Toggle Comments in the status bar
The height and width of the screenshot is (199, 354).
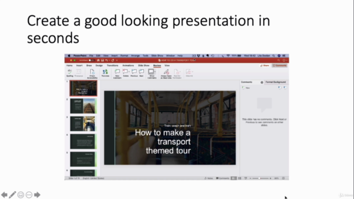pyautogui.click(x=222, y=178)
